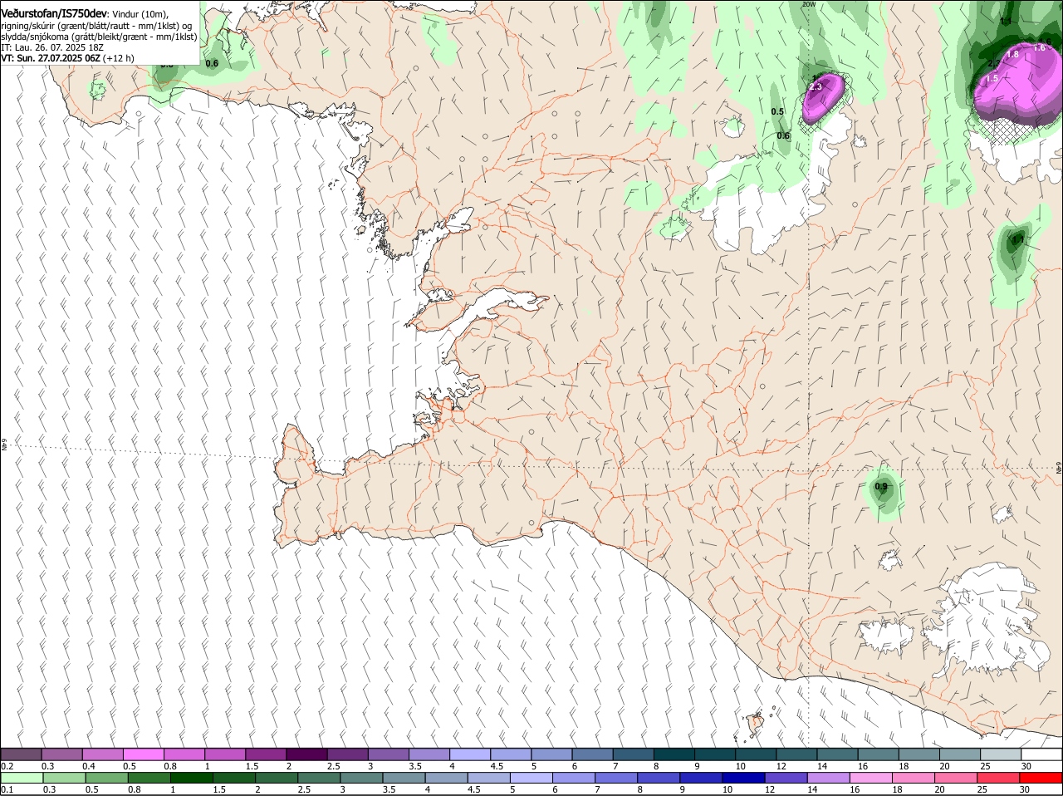Screen dimensions: 1063x796
Task: Click the 'VT: Sun. 27.07.2025 06Z' valid time
Action: [51, 58]
